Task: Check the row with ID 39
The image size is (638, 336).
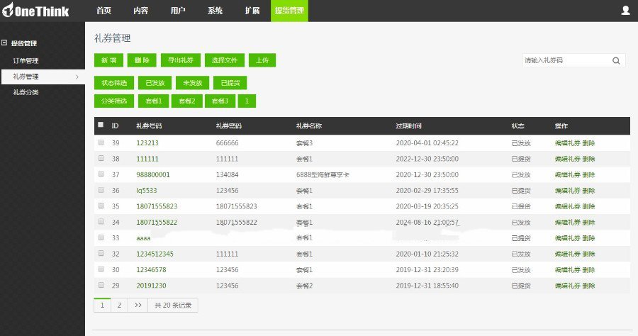Action: click(x=101, y=143)
